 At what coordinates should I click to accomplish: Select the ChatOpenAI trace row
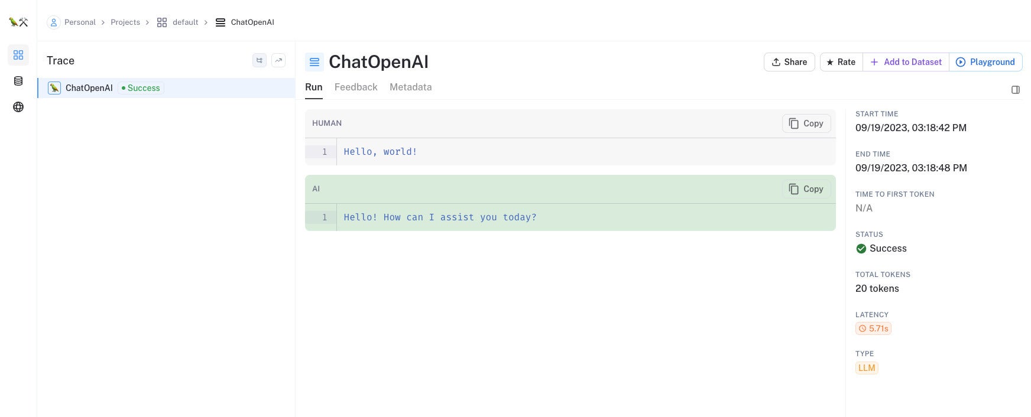(x=166, y=88)
